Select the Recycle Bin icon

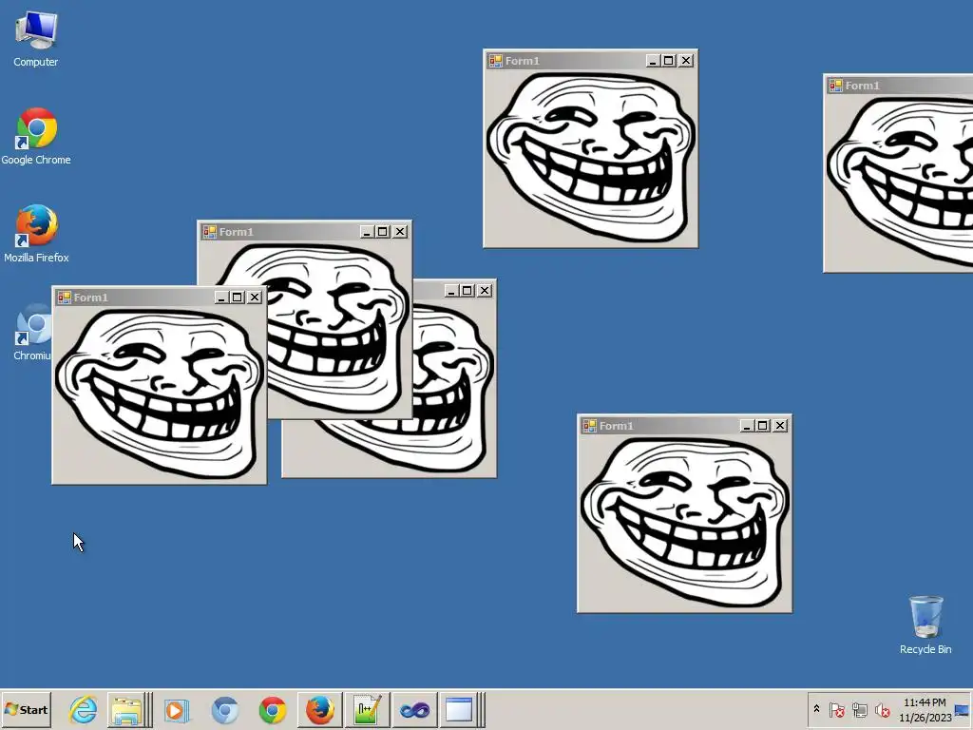[x=925, y=625]
